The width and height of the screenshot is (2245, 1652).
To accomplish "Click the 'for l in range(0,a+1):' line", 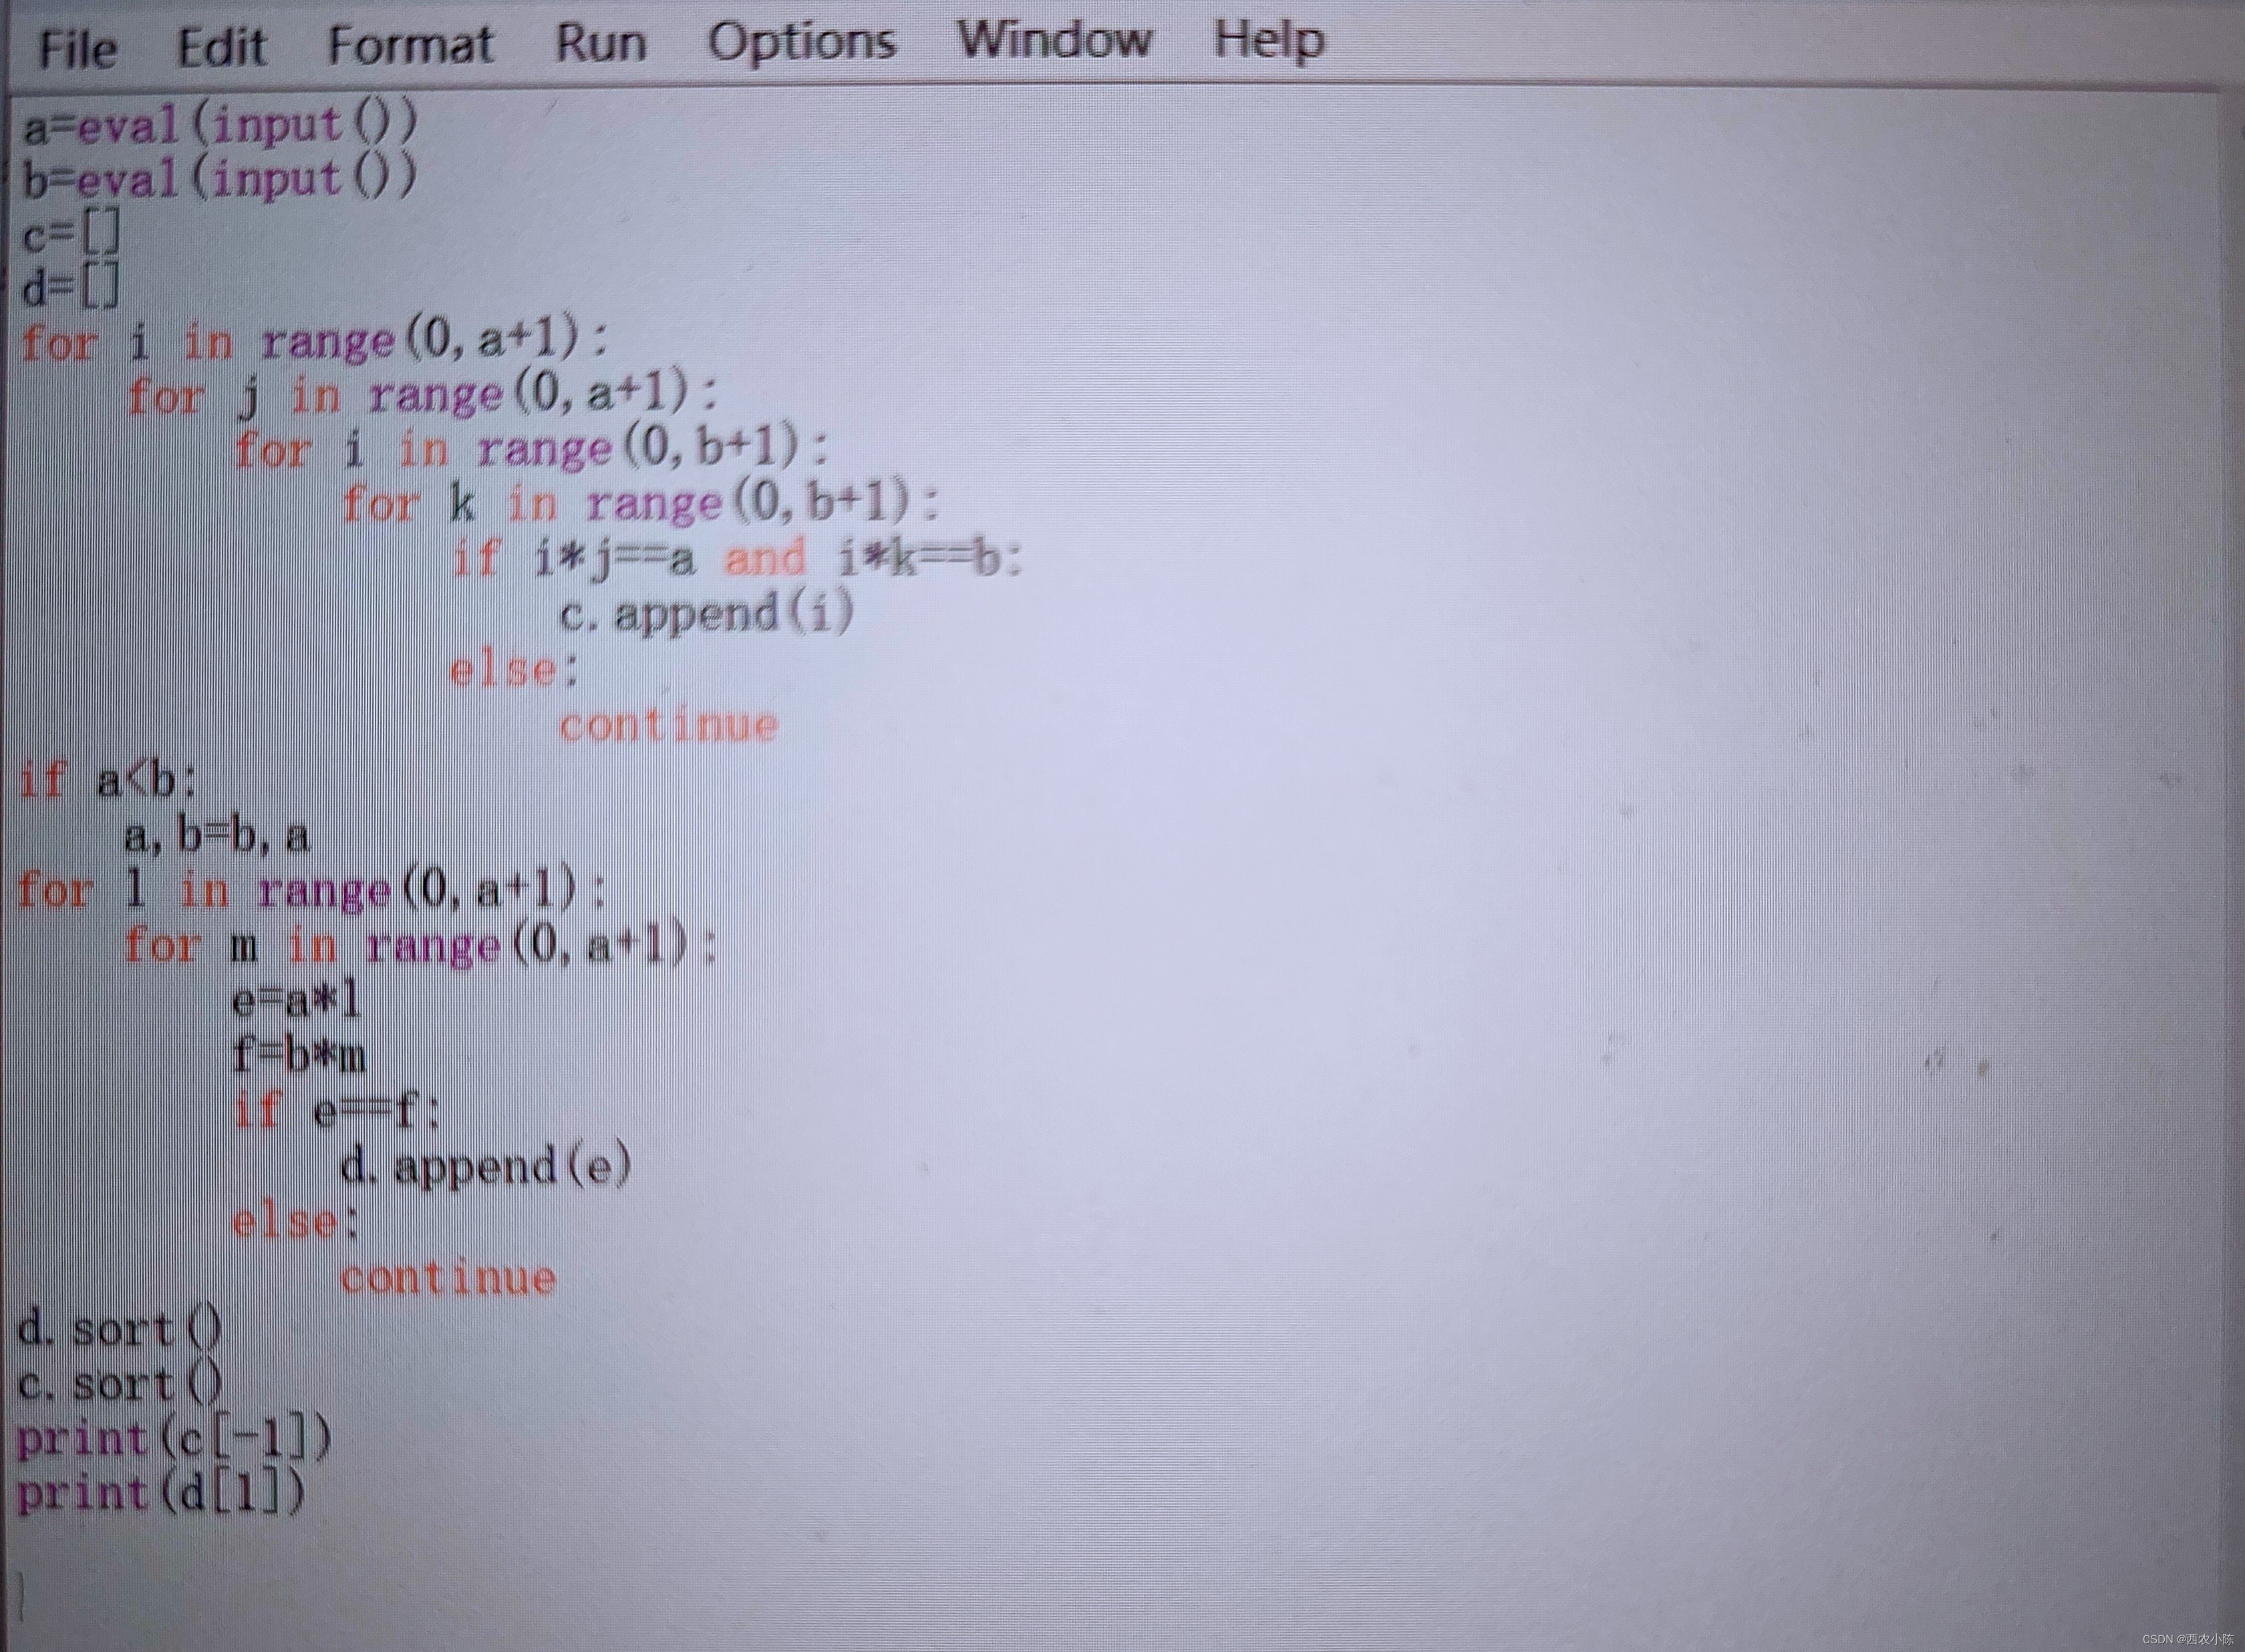I will click(312, 890).
